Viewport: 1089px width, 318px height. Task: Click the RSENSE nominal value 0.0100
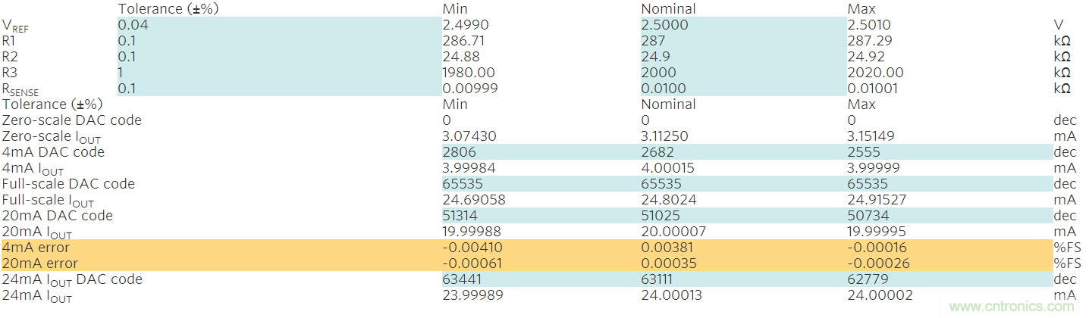tap(664, 89)
